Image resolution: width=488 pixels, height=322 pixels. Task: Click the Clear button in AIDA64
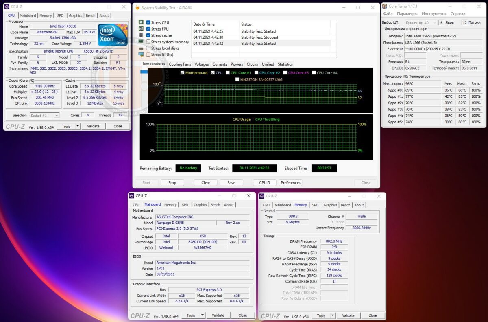206,183
